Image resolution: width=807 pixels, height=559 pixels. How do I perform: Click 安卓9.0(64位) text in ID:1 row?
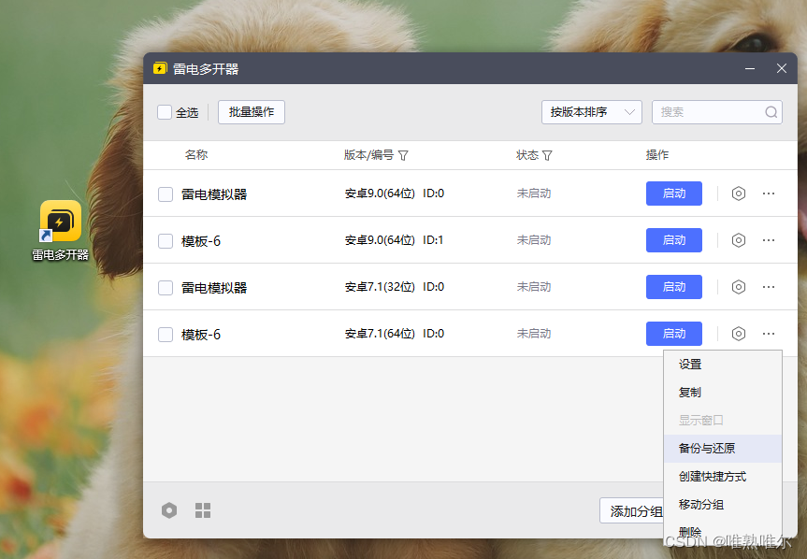click(380, 240)
